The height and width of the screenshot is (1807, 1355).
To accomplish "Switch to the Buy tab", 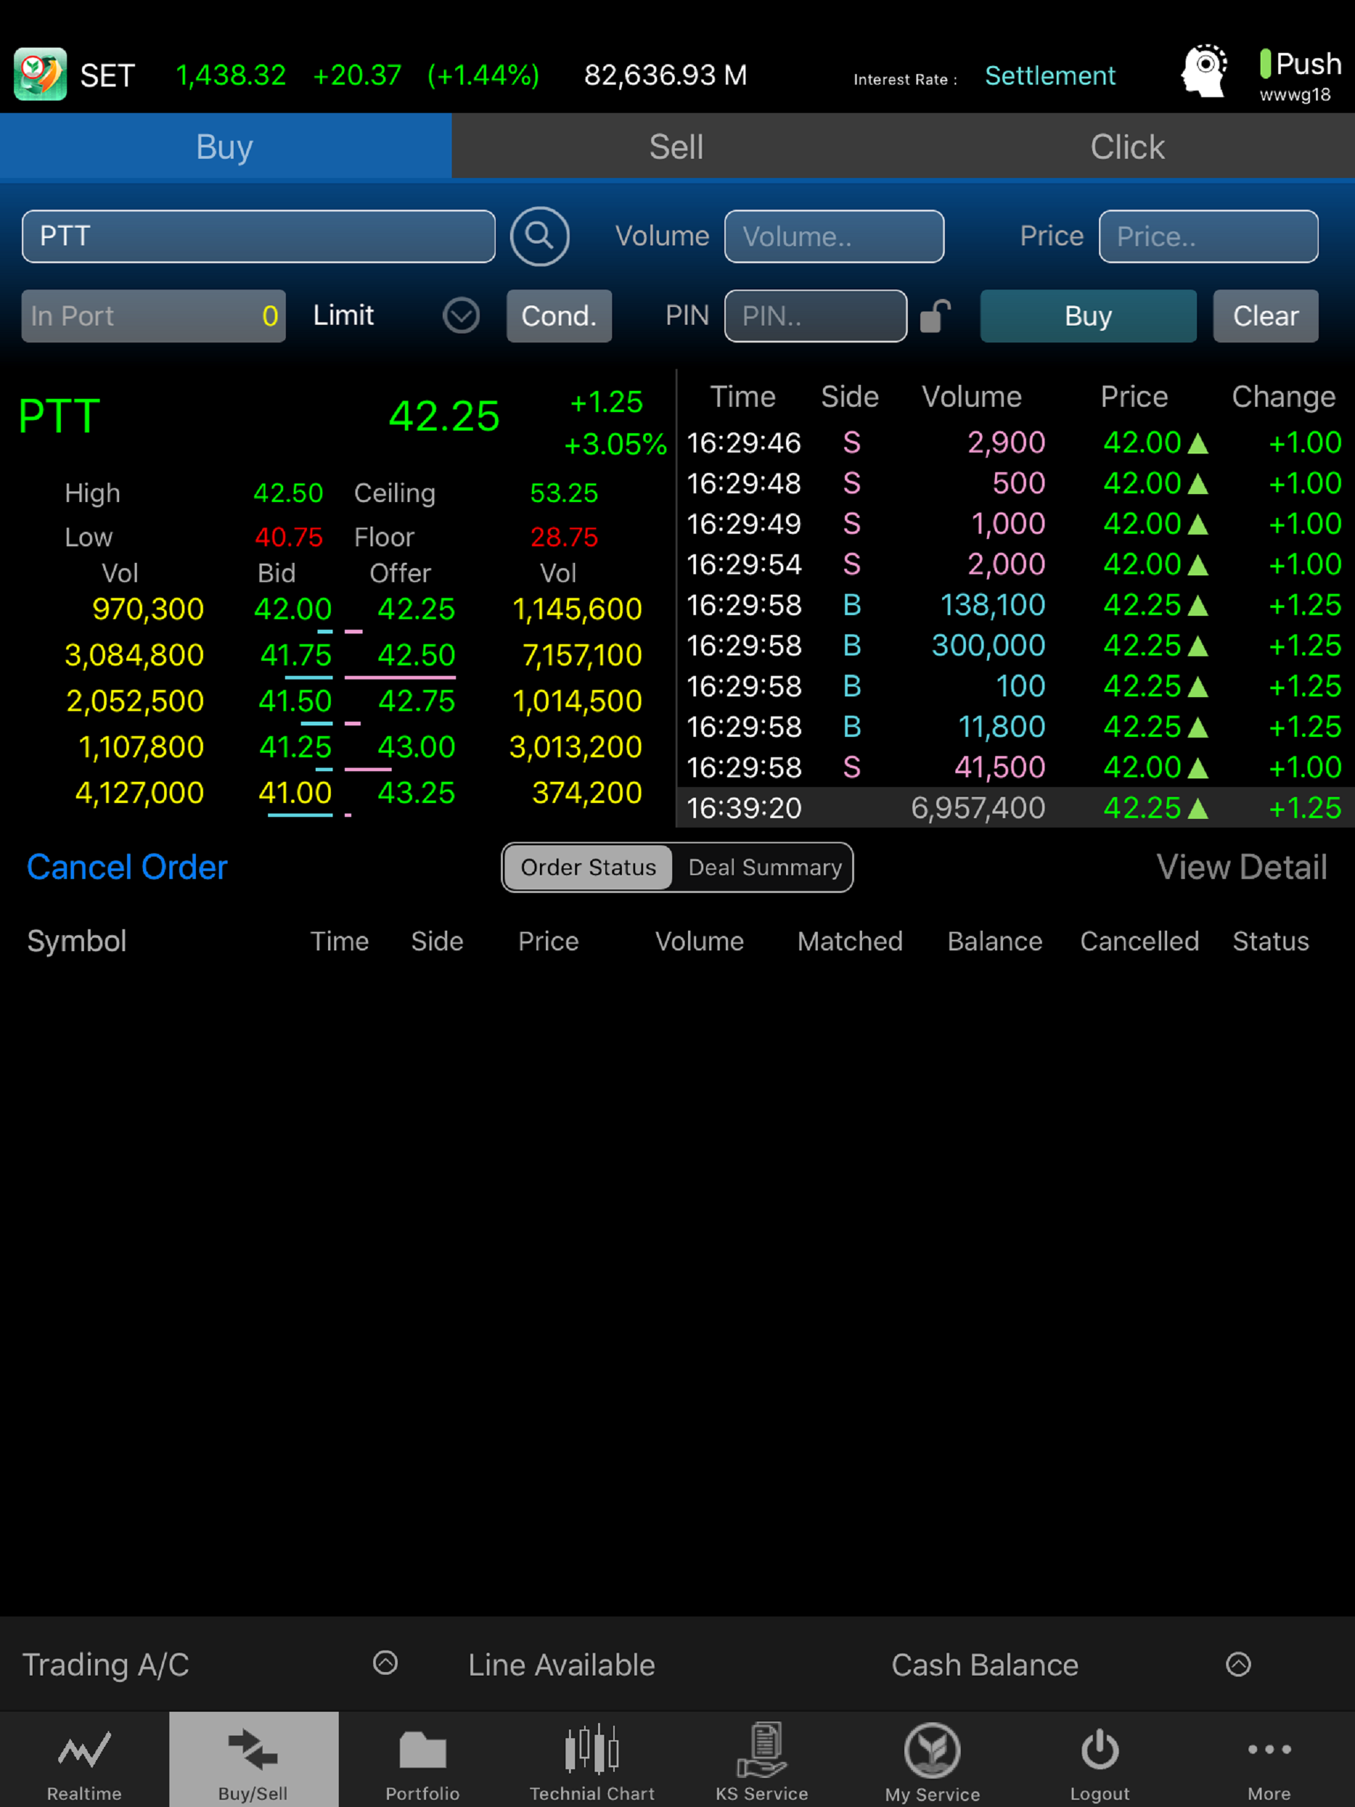I will click(226, 146).
